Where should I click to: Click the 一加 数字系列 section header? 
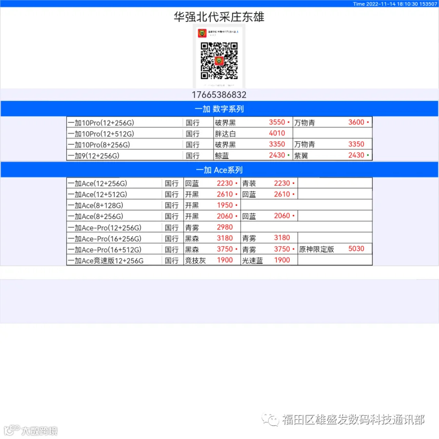(219, 109)
